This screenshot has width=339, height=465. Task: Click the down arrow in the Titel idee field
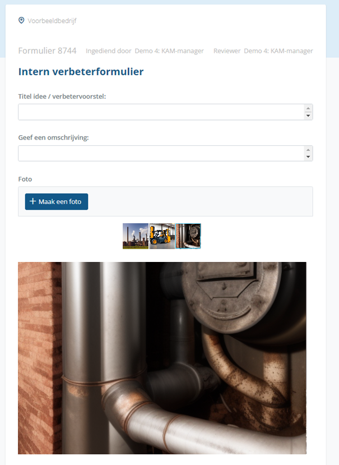click(308, 116)
